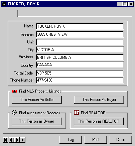
Task: Go to the previous record
Action: pyautogui.click(x=11, y=140)
